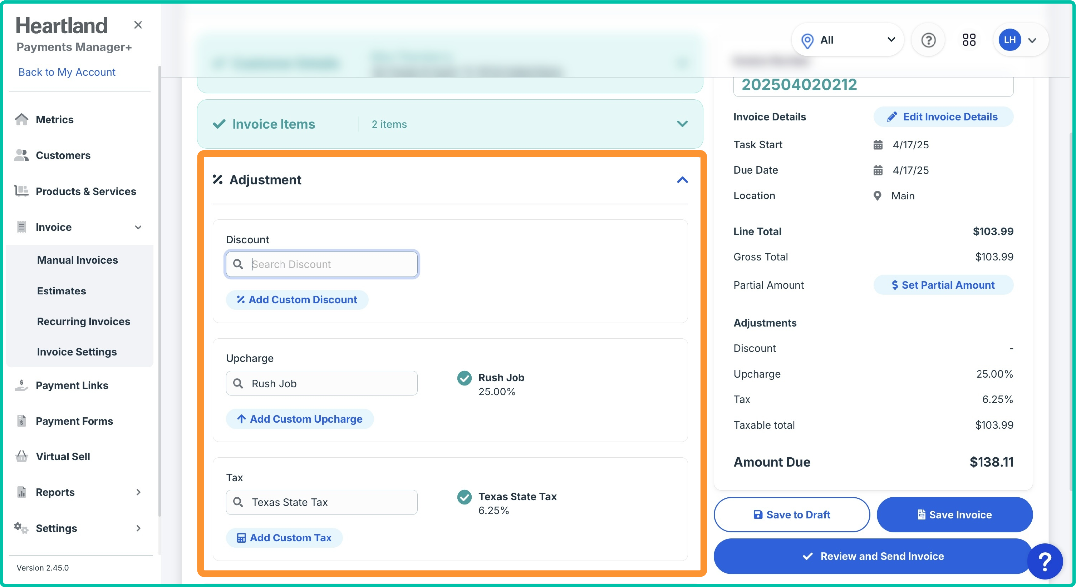Uncheck the Texas State Tax checkmark
The width and height of the screenshot is (1076, 587).
(x=464, y=497)
